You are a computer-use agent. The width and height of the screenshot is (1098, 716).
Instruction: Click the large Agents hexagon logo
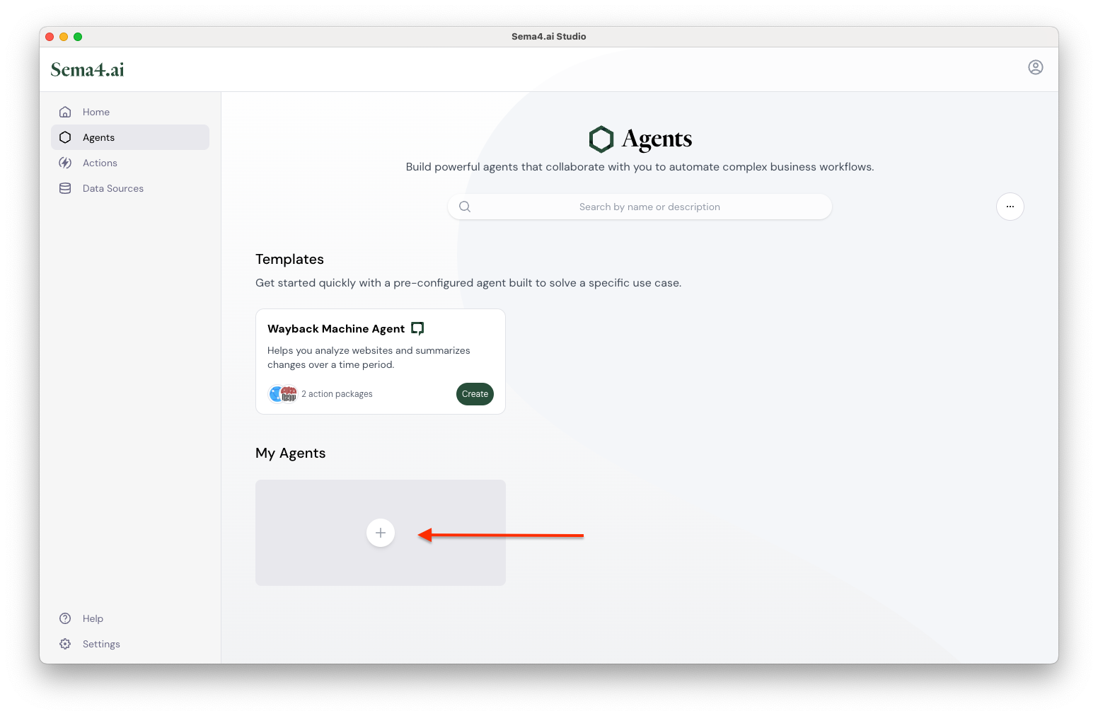point(601,139)
